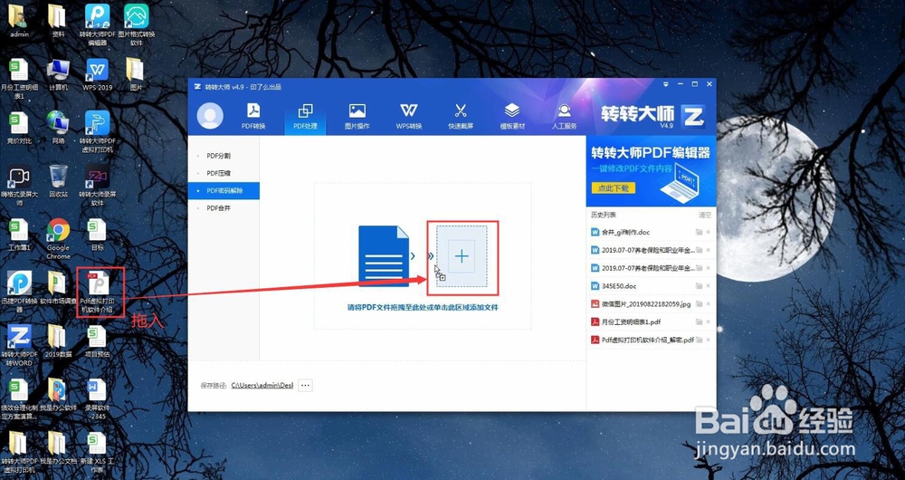The width and height of the screenshot is (905, 480).
Task: Select the 2019数据 folder on the desktop
Action: tap(58, 341)
